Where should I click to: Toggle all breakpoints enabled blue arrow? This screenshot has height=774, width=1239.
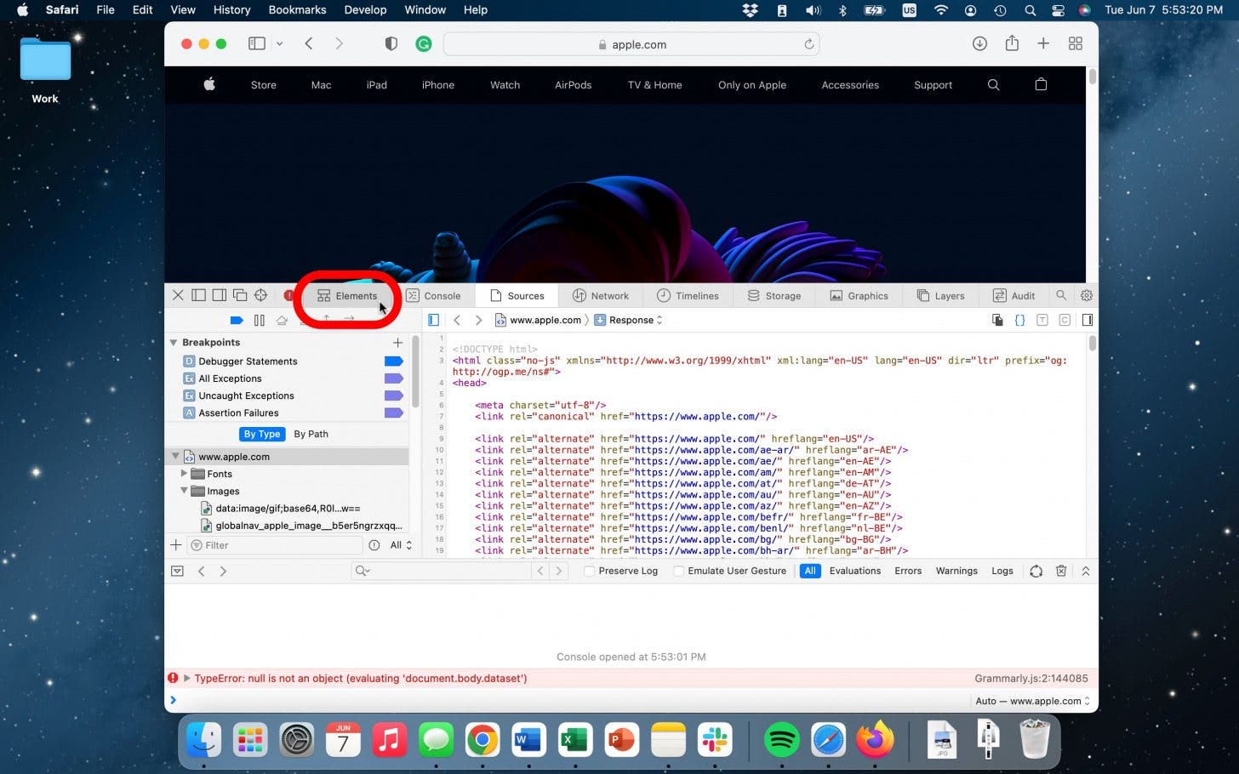pyautogui.click(x=237, y=320)
